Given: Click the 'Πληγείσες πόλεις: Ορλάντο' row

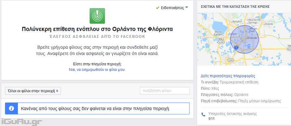Looking at the screenshot, I should (x=225, y=95).
